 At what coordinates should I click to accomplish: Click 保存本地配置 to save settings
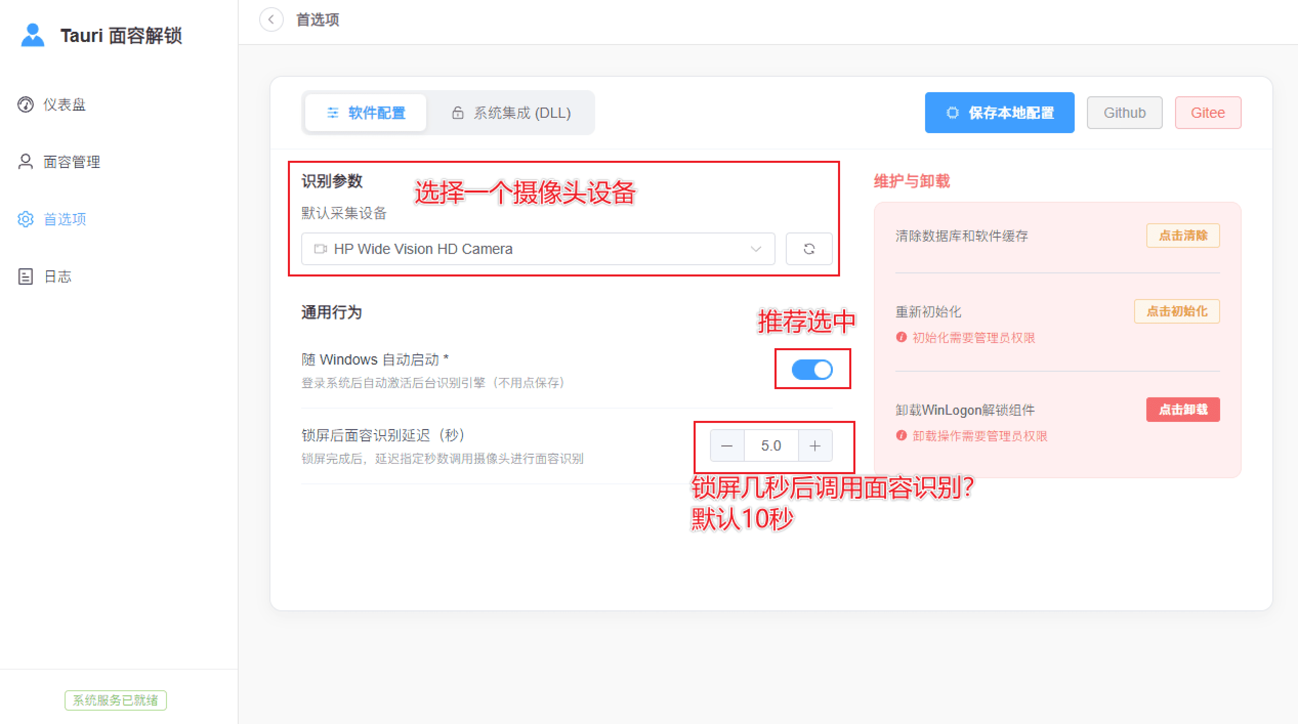pos(999,113)
